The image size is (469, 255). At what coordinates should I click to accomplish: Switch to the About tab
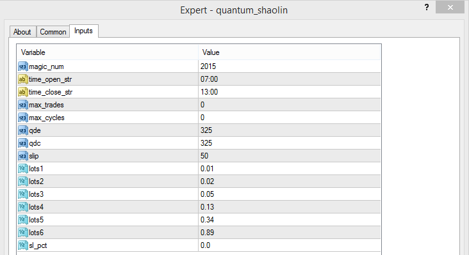(x=22, y=32)
